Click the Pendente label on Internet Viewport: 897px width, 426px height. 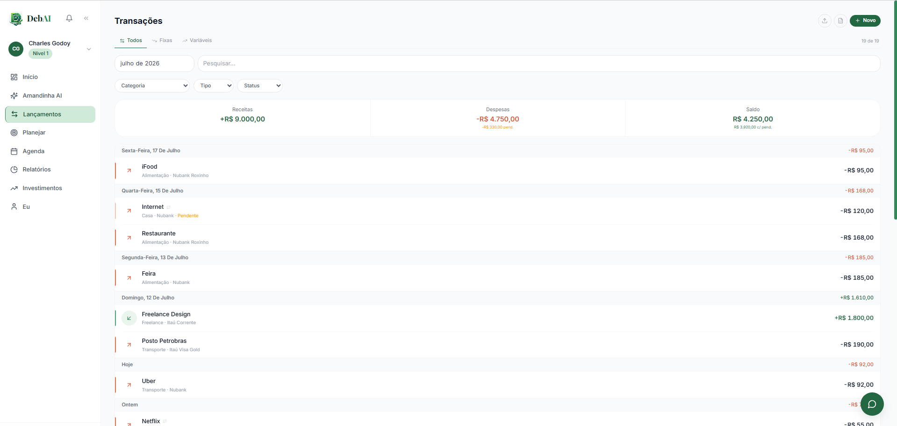(x=188, y=216)
